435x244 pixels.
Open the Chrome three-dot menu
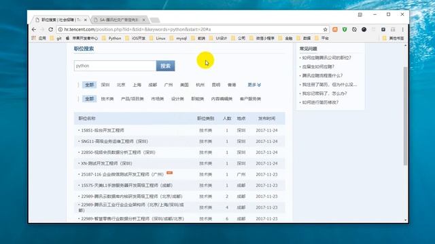pyautogui.click(x=402, y=29)
